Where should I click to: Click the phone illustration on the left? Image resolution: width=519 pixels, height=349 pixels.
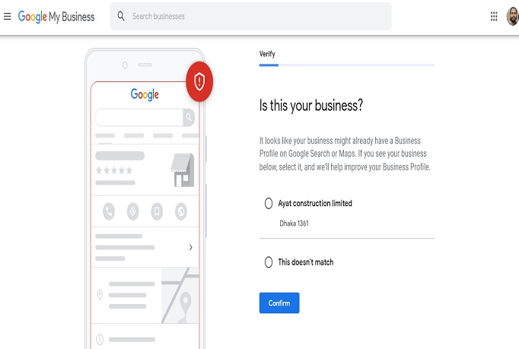click(x=145, y=198)
